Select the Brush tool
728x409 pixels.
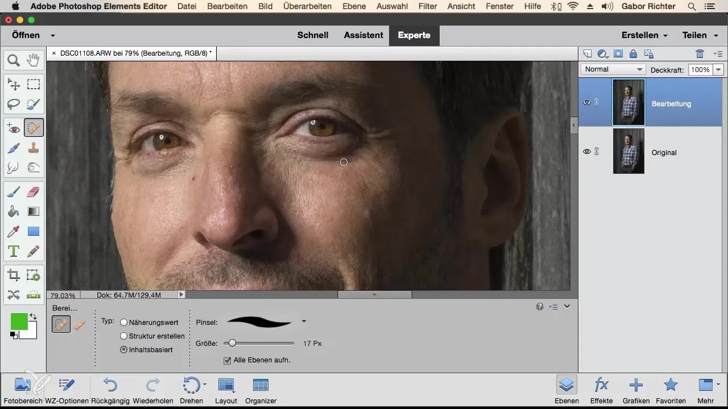[x=14, y=193]
